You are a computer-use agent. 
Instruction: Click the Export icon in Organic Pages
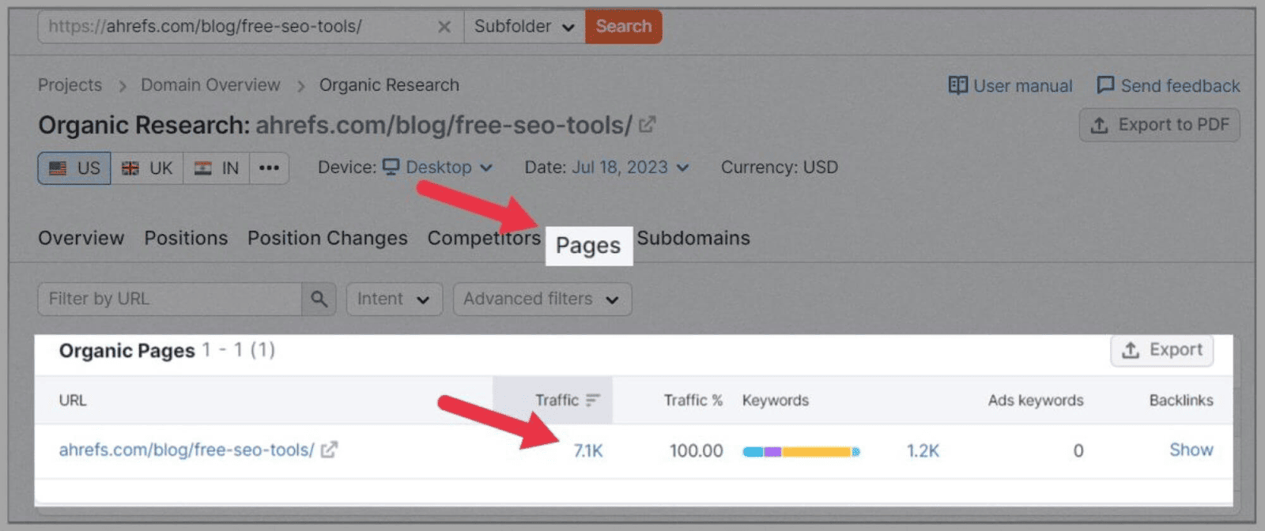[1131, 350]
